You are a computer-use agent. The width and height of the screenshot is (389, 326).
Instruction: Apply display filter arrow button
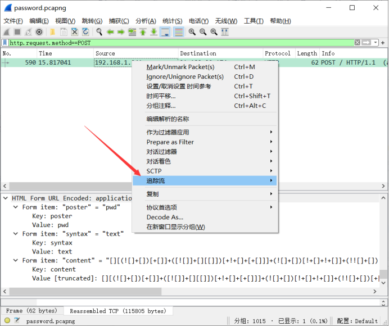366,43
